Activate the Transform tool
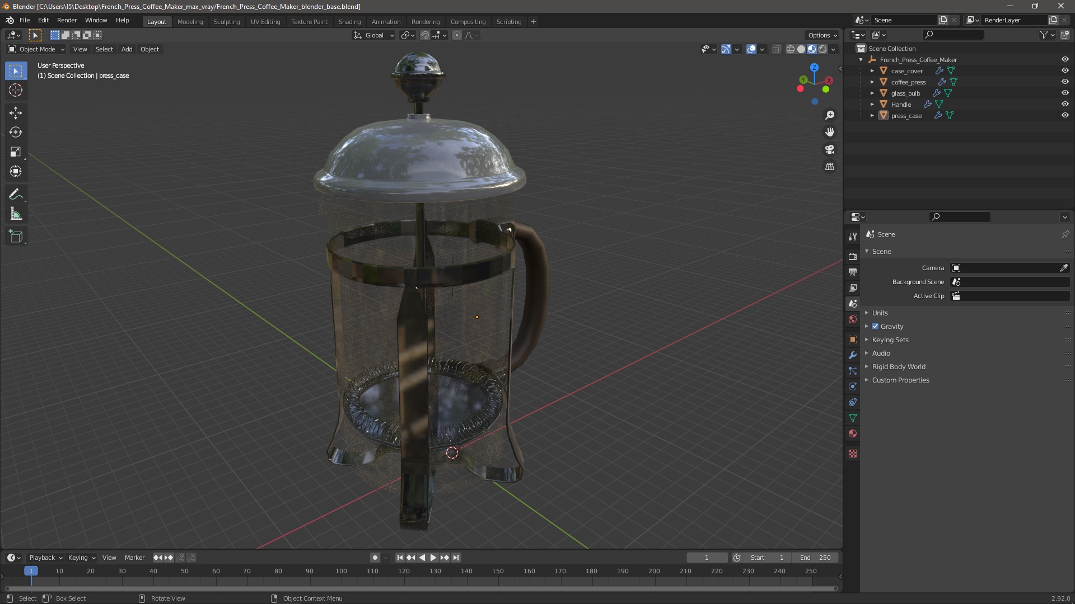 pos(16,172)
